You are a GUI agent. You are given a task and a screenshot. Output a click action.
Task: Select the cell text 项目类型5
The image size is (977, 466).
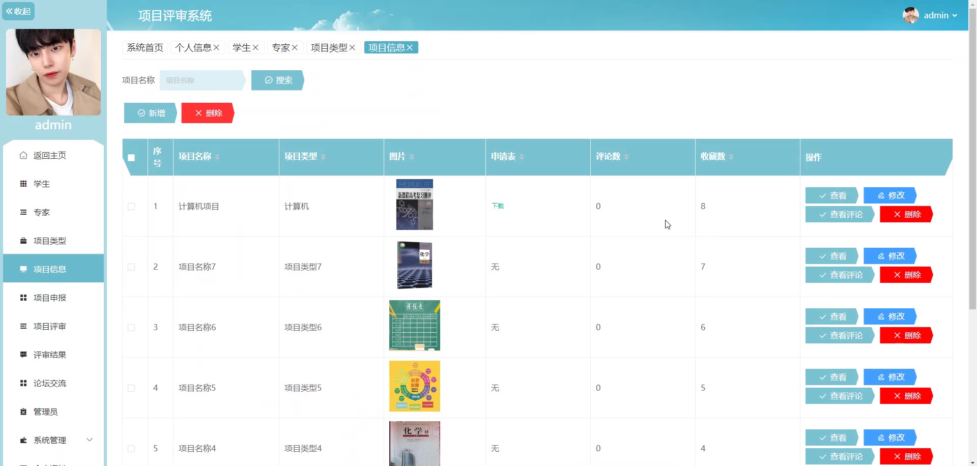pos(303,388)
